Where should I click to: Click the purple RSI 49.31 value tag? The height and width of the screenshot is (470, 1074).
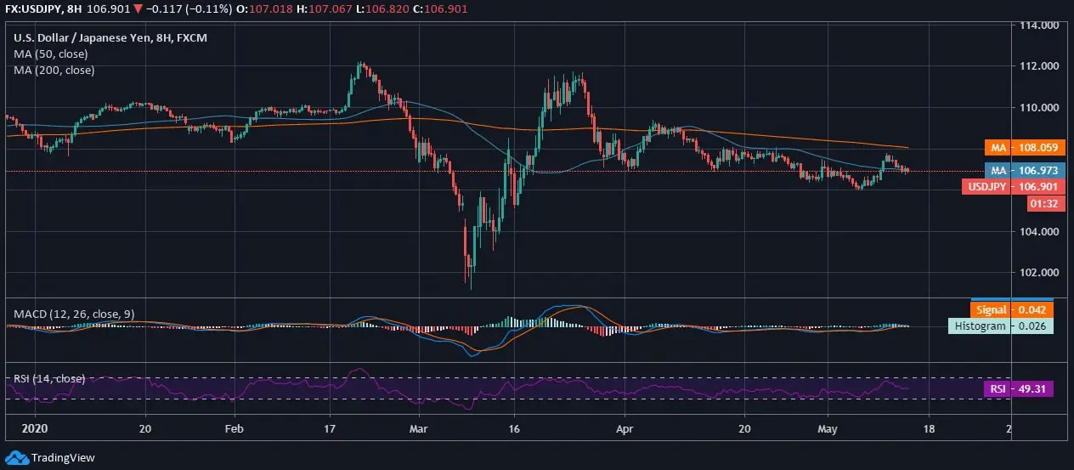tap(1017, 388)
